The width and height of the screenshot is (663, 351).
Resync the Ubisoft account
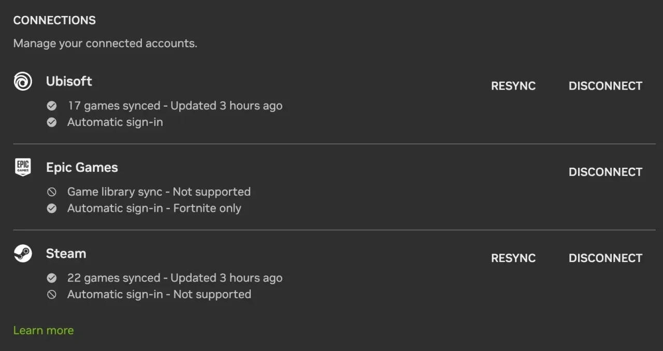click(513, 86)
